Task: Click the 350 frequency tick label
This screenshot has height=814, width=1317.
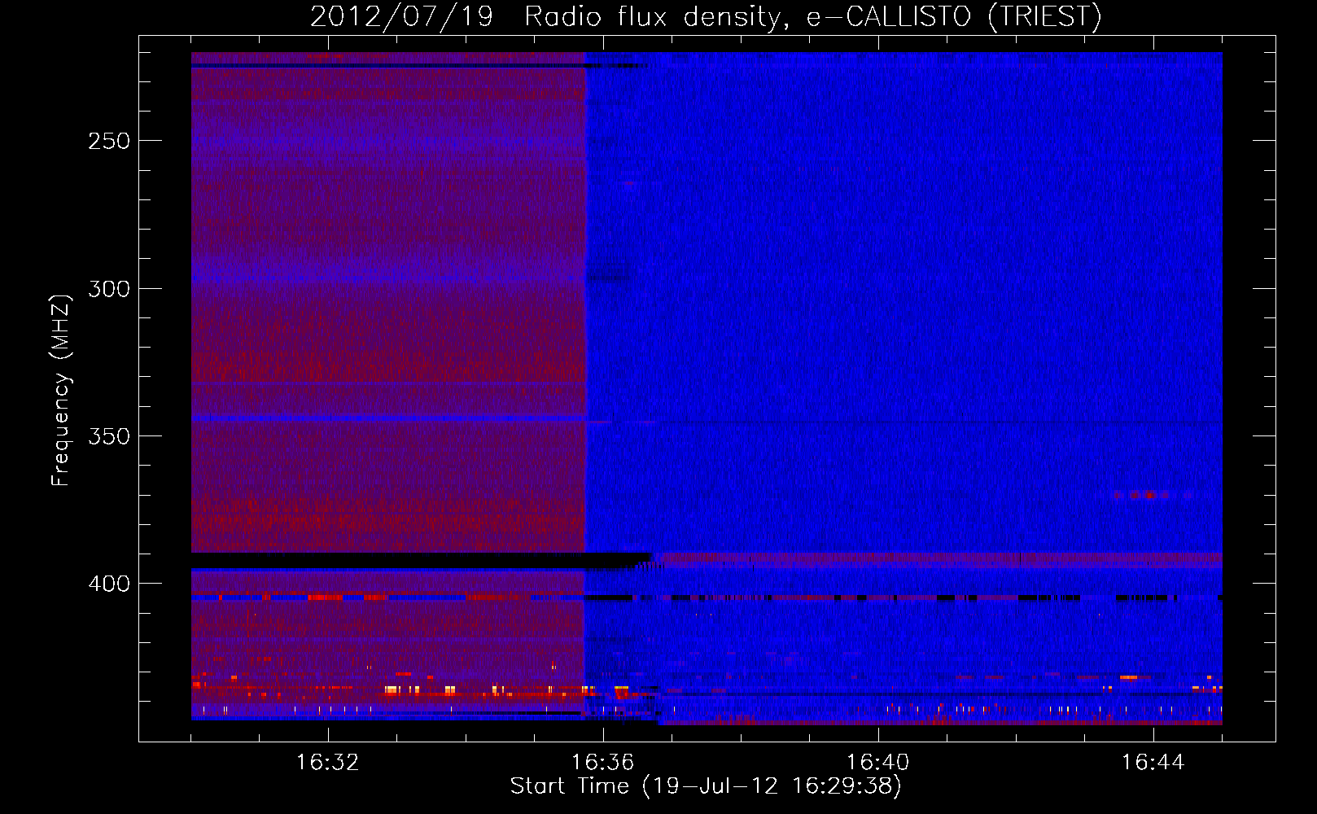Action: 109,436
